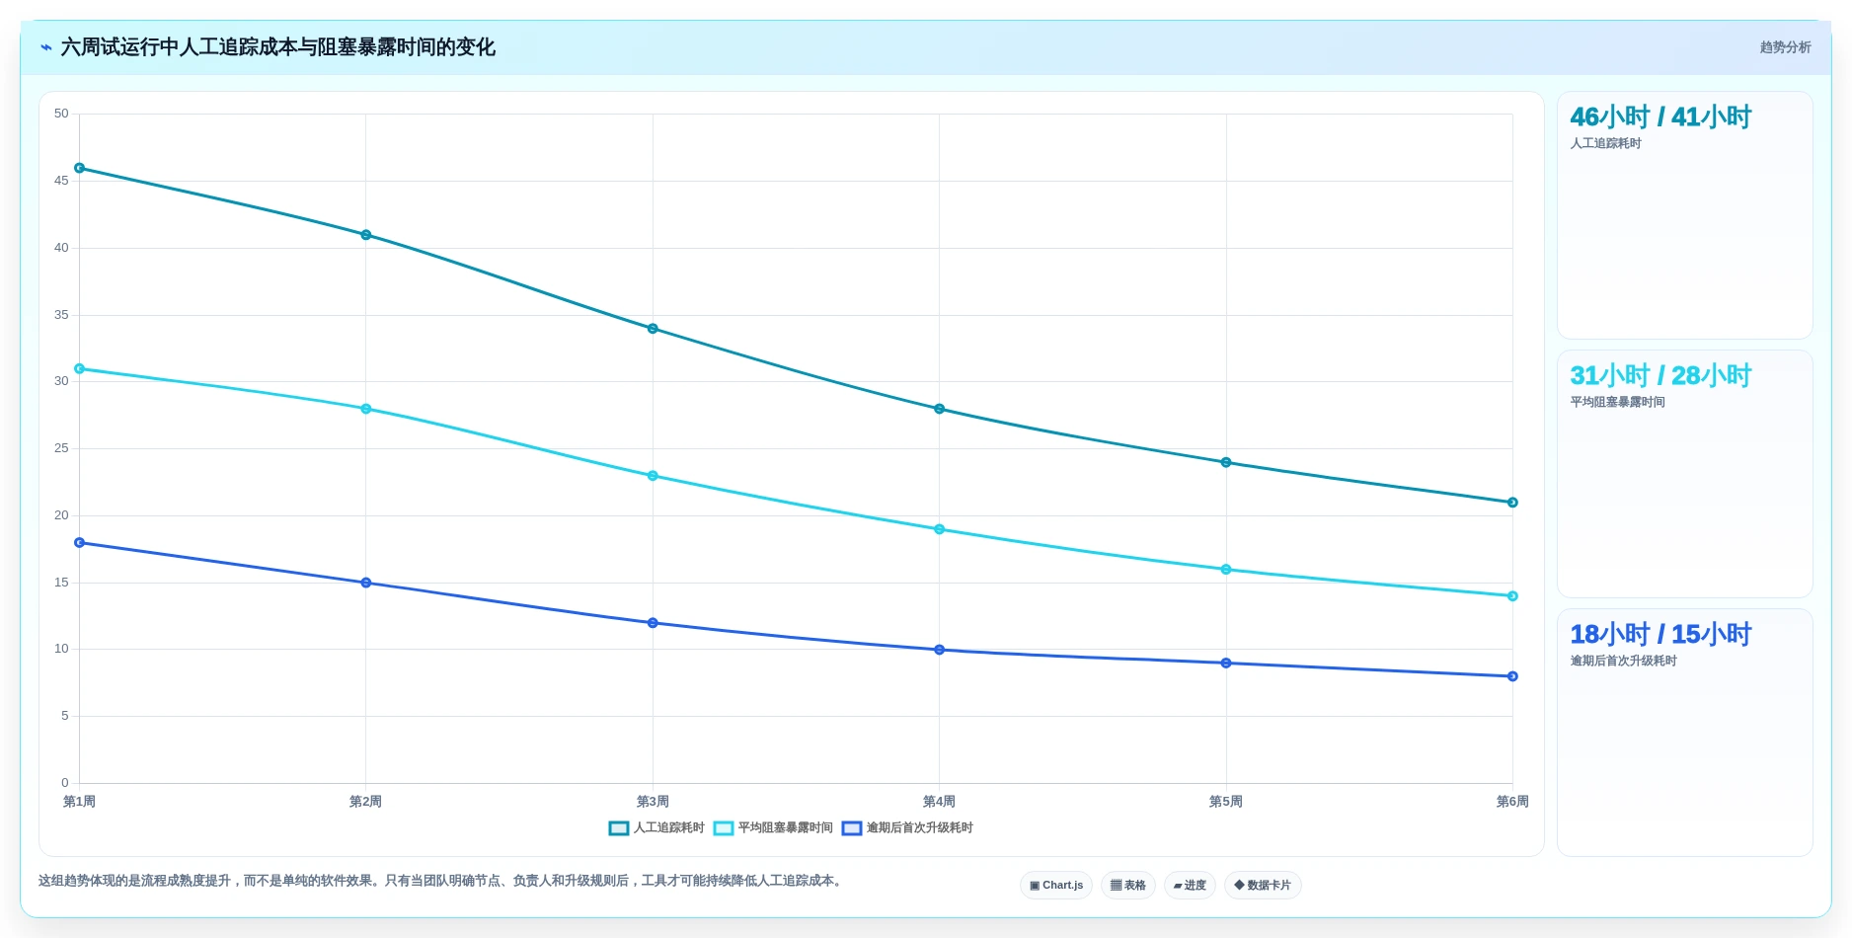Click the y-axis value 25
This screenshot has height=938, width=1852.
tap(61, 448)
